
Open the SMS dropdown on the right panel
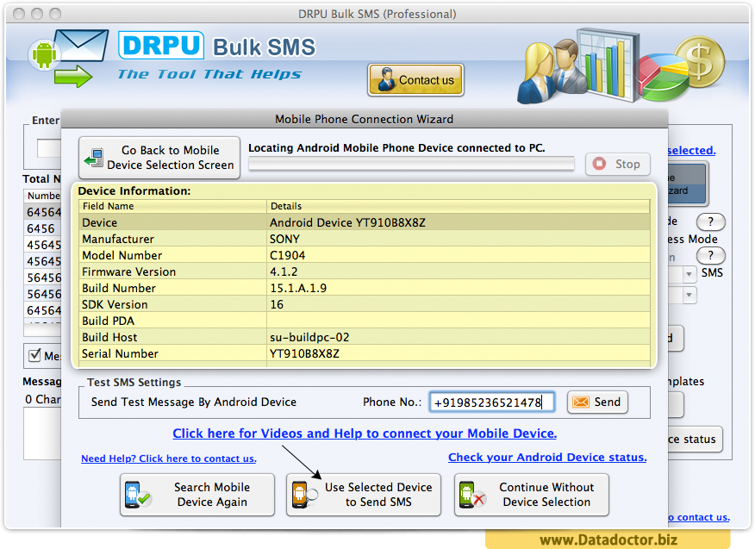pos(691,273)
